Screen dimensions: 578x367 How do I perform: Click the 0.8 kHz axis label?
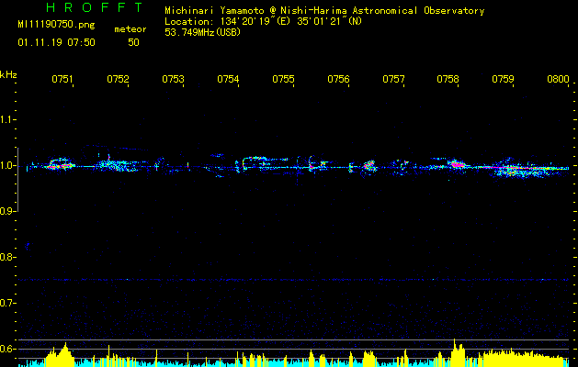[x=6, y=257]
